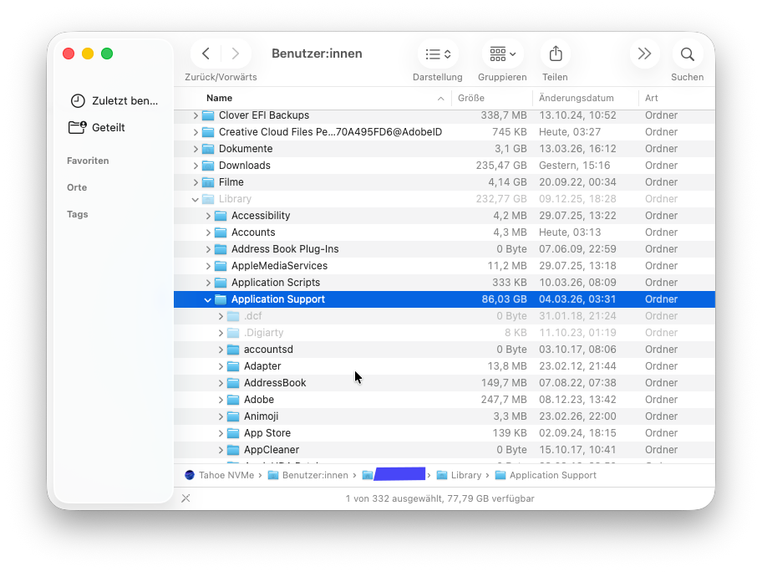Expand the Downloads folder
The height and width of the screenshot is (572, 762).
[196, 166]
